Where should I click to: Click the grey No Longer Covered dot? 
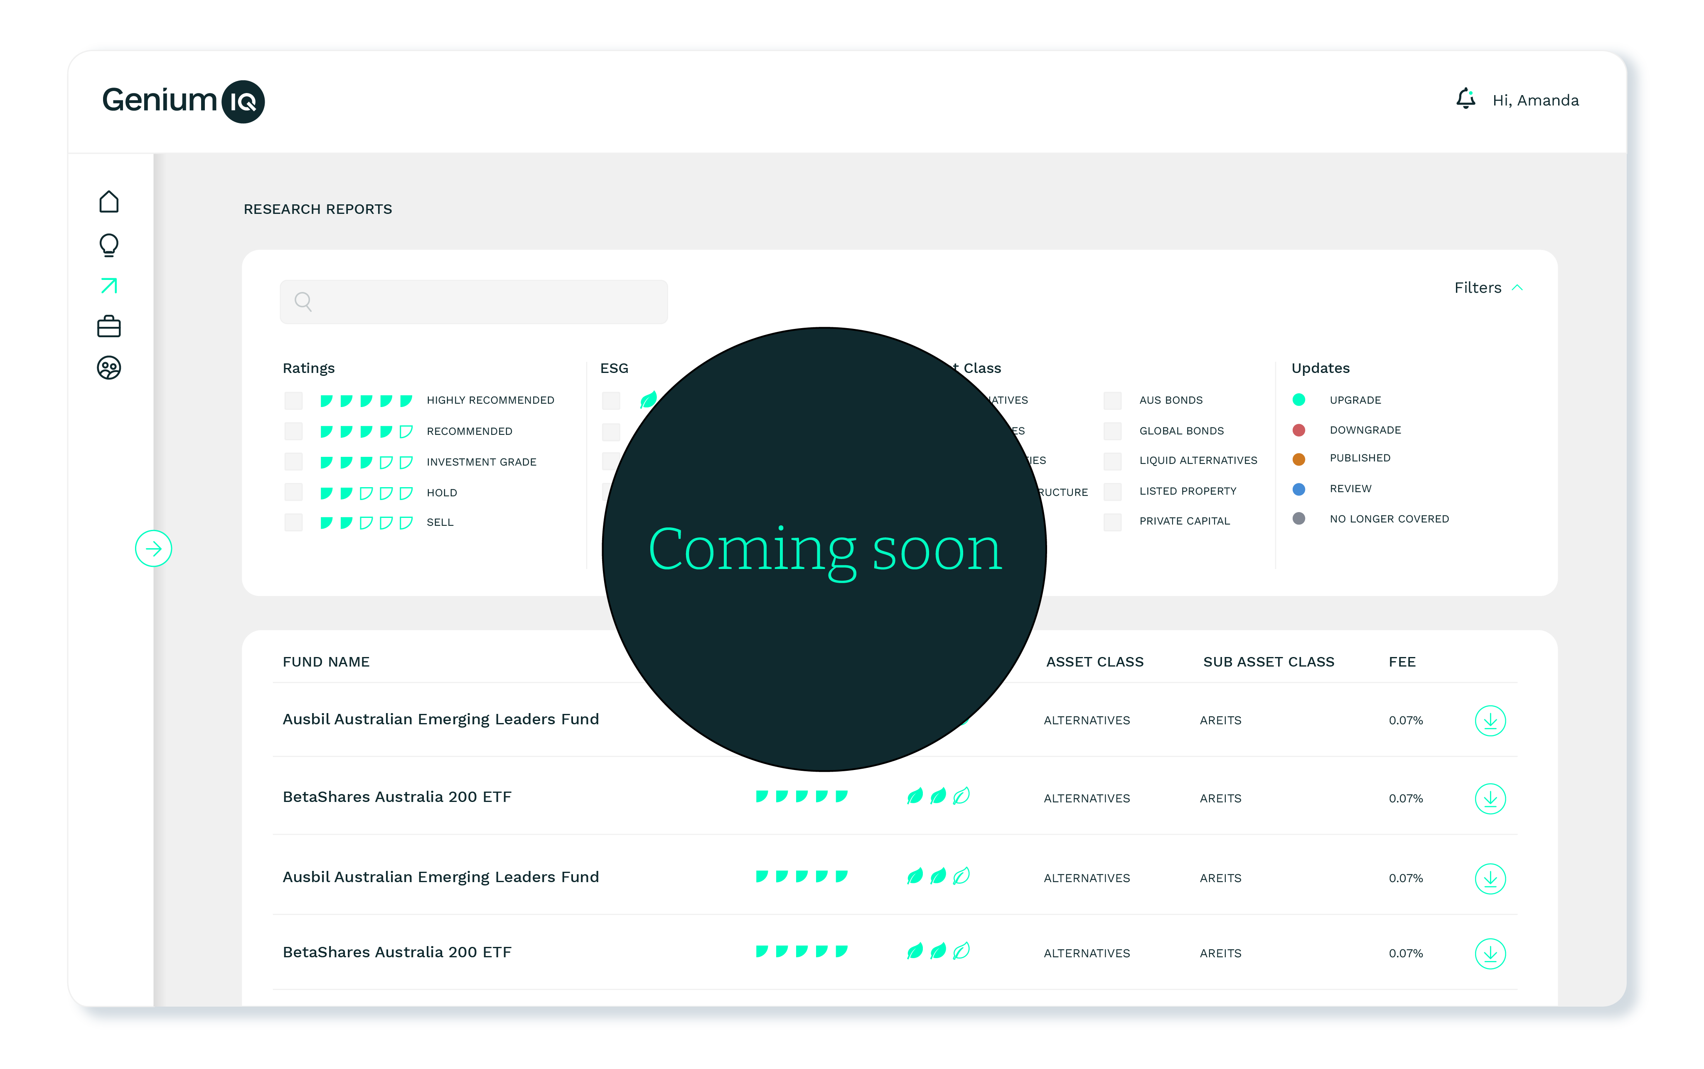pos(1299,518)
